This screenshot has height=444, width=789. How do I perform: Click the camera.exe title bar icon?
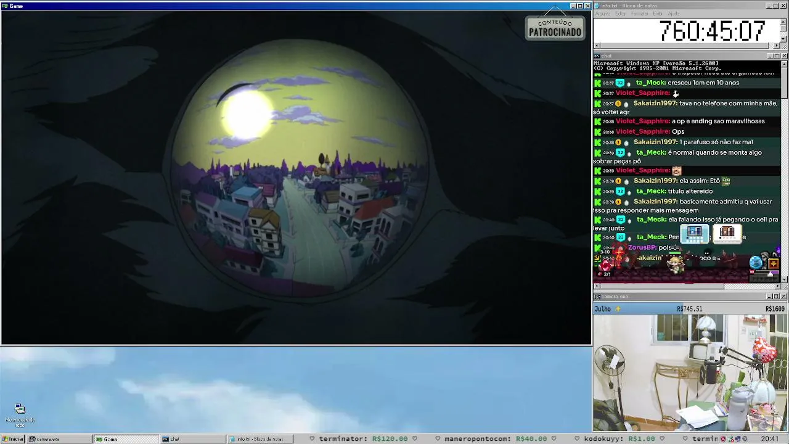pyautogui.click(x=597, y=297)
